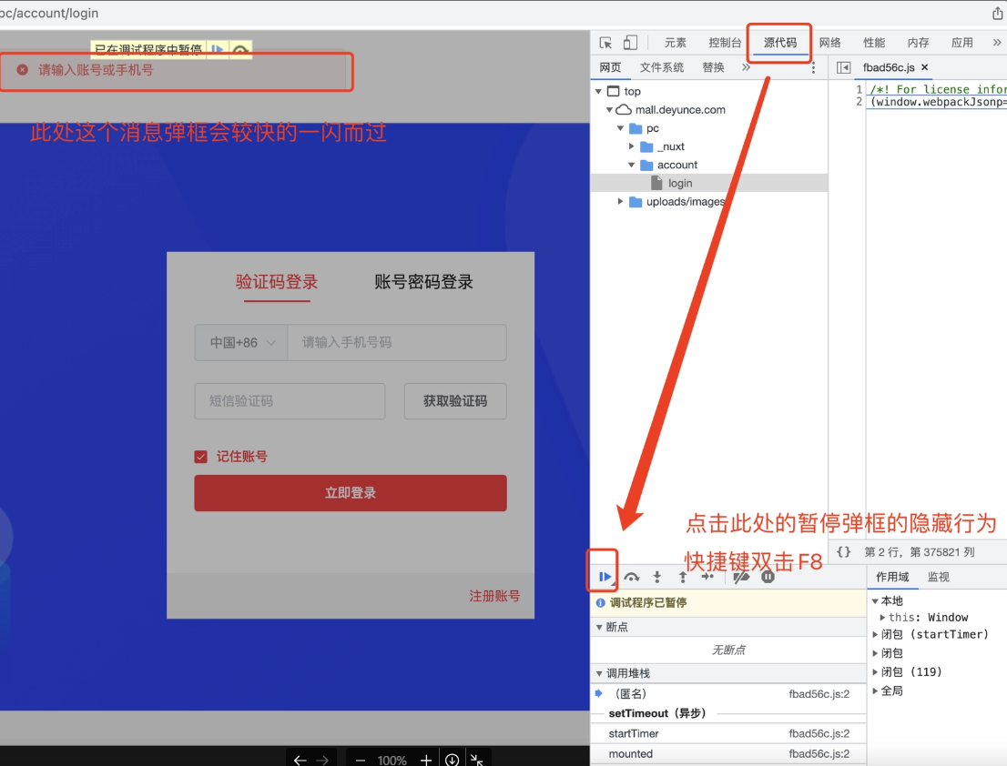Viewport: 1007px width, 766px height.
Task: Switch to the Memory (内存) tab
Action: tap(919, 43)
